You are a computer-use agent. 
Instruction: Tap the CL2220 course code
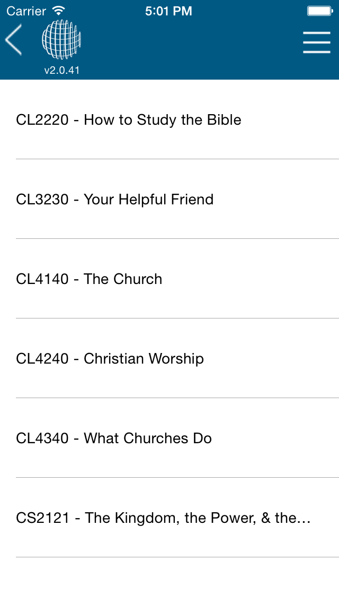pos(42,120)
